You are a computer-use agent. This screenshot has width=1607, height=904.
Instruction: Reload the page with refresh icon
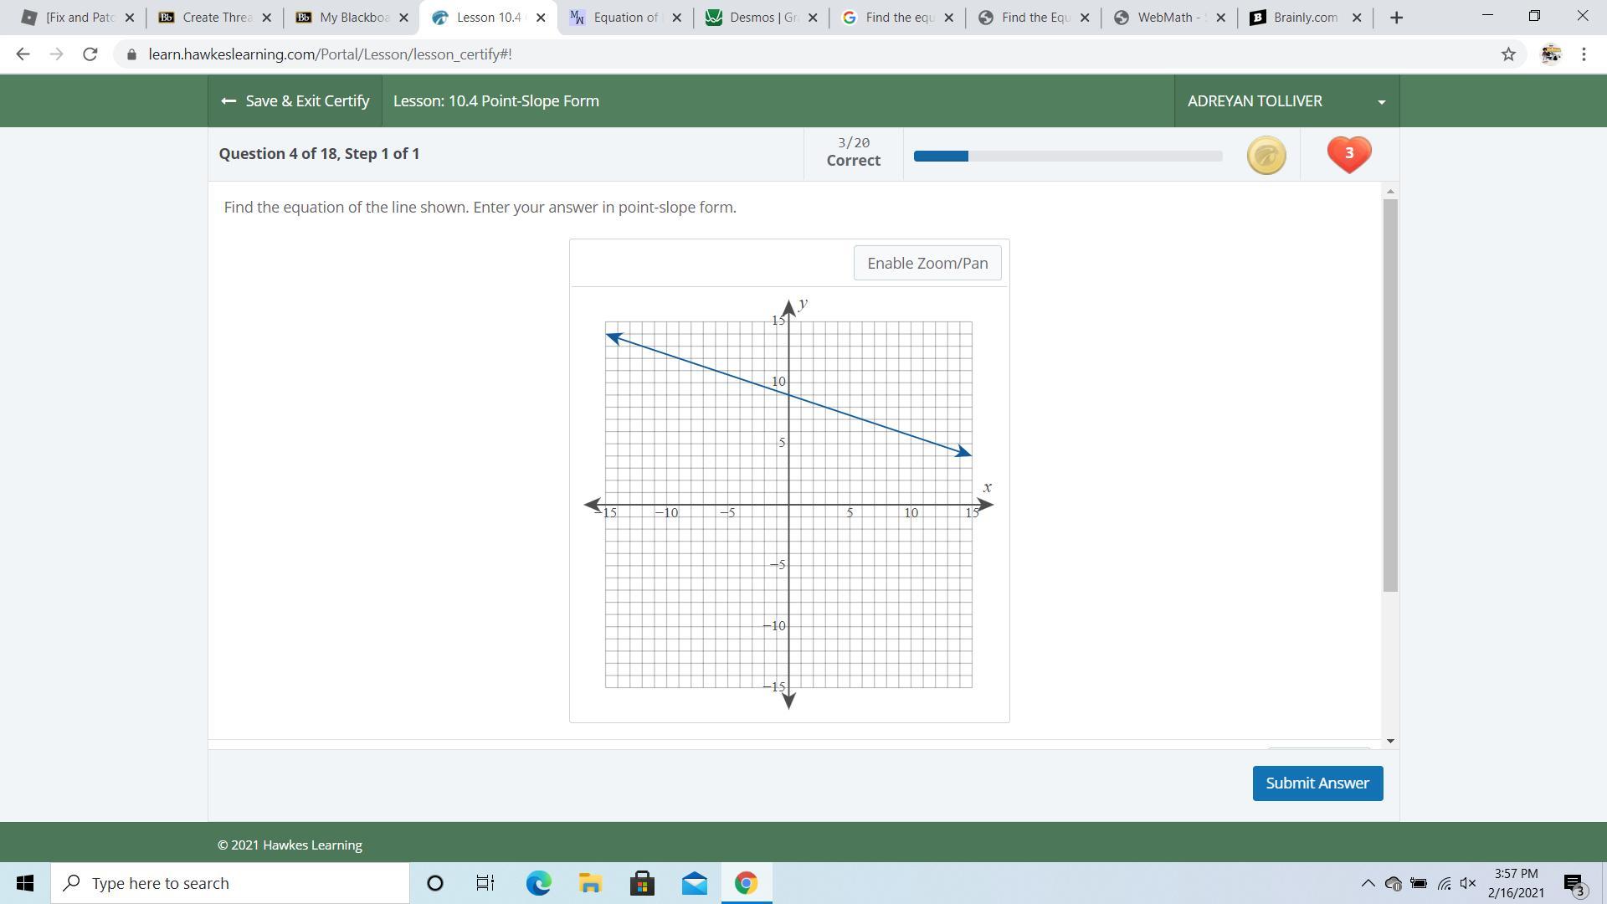90,54
